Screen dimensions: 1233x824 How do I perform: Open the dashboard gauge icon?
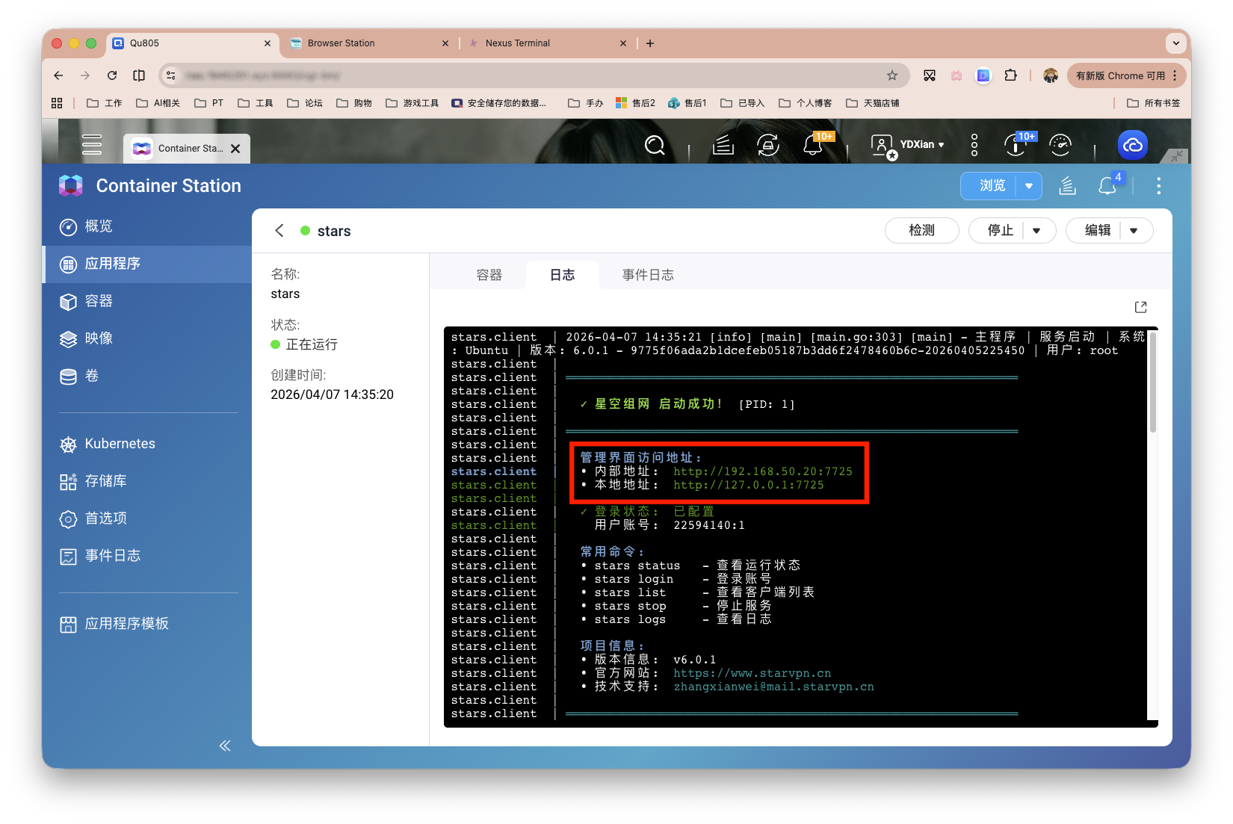coord(1060,145)
